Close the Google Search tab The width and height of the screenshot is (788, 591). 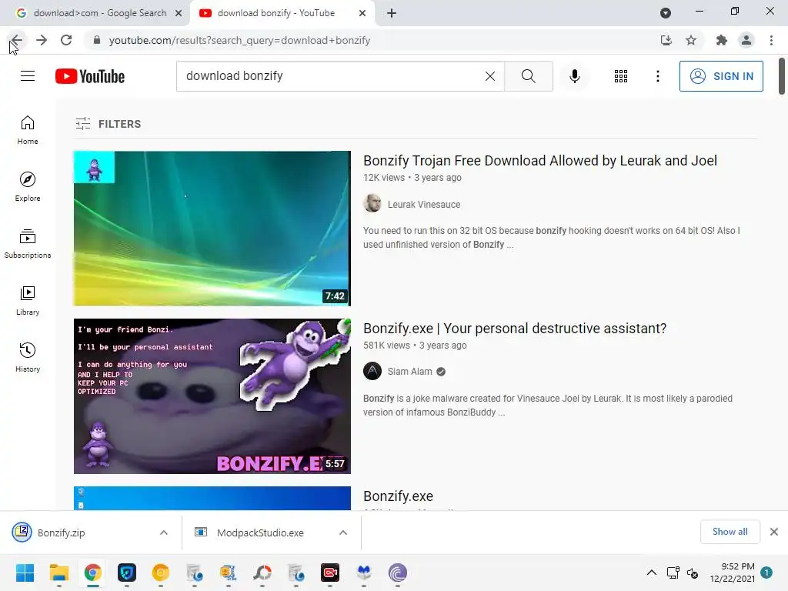pos(179,13)
